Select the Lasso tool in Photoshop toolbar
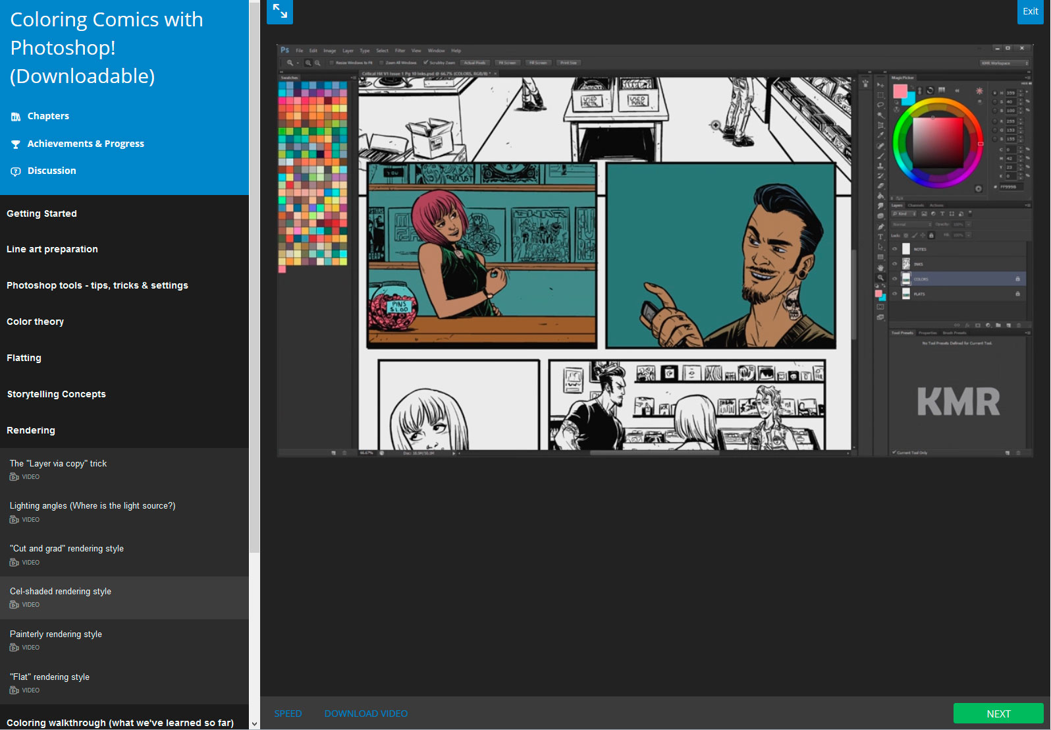 [x=880, y=105]
